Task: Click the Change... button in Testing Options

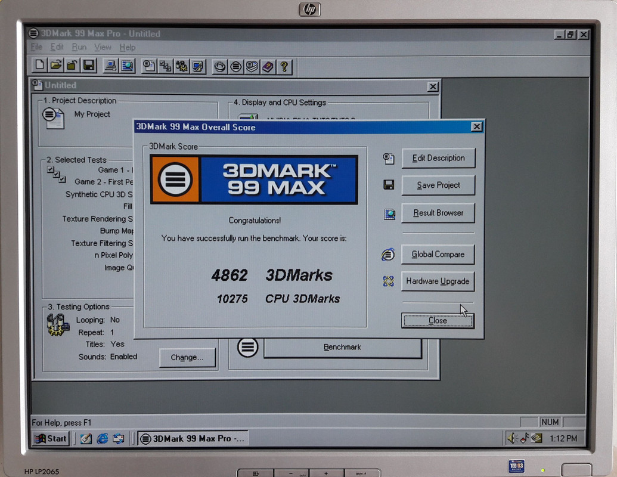Action: [187, 357]
